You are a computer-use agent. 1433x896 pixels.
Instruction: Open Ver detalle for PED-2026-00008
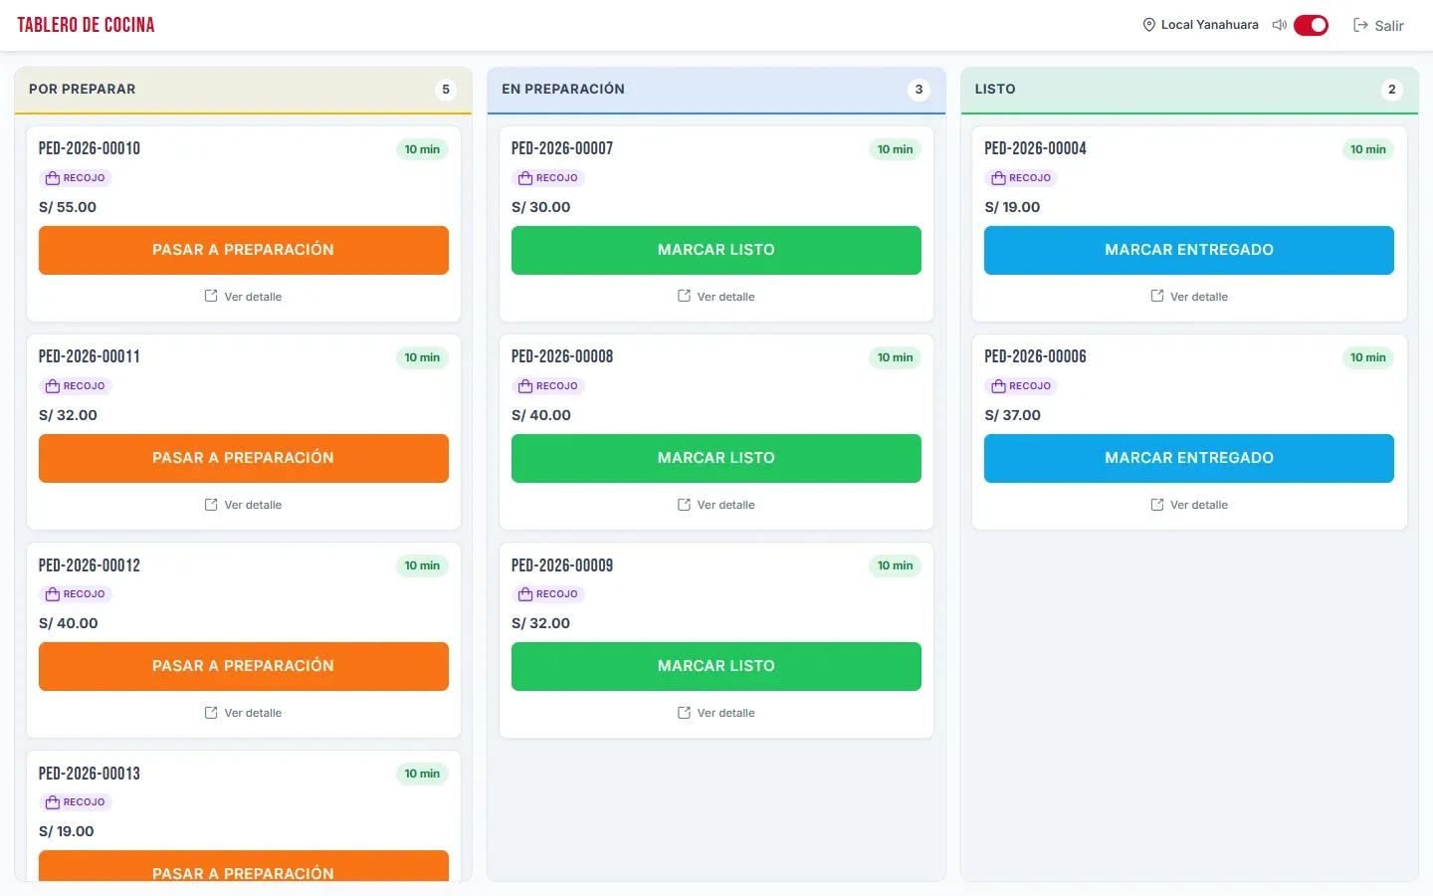(x=716, y=505)
